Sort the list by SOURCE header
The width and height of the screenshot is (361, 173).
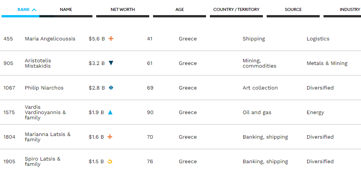(x=293, y=10)
